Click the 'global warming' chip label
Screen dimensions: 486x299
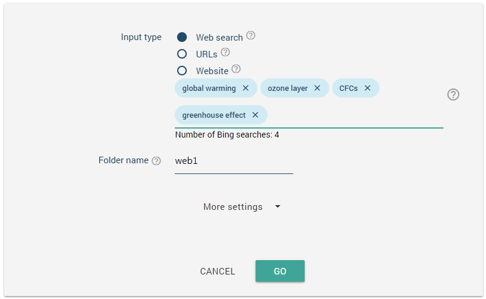coord(209,88)
